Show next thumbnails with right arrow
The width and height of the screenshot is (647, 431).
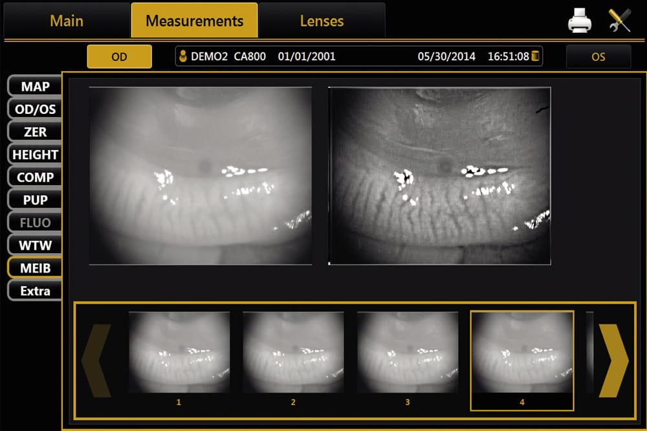point(613,360)
